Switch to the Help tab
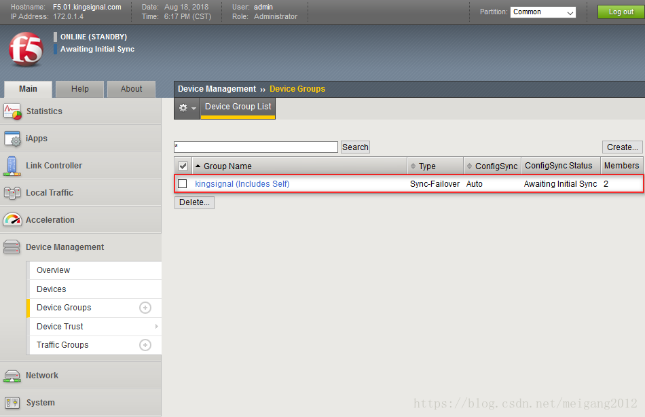 80,89
